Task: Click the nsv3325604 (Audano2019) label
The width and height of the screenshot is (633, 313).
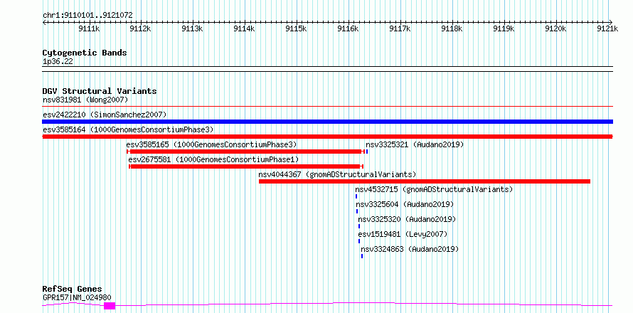Action: tap(405, 204)
